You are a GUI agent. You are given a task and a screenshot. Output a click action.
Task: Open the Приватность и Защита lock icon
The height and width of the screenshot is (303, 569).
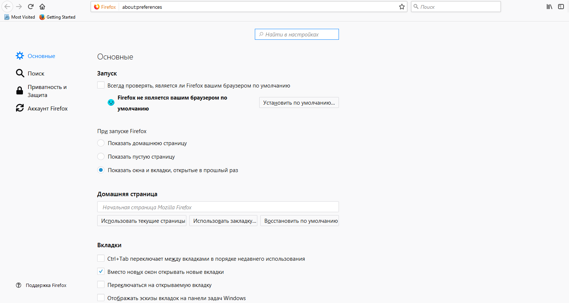[x=20, y=91]
